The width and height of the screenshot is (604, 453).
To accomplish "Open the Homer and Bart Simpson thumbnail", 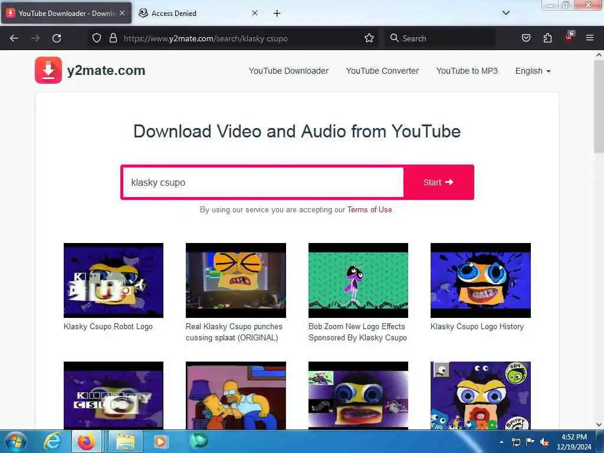I will click(x=236, y=395).
